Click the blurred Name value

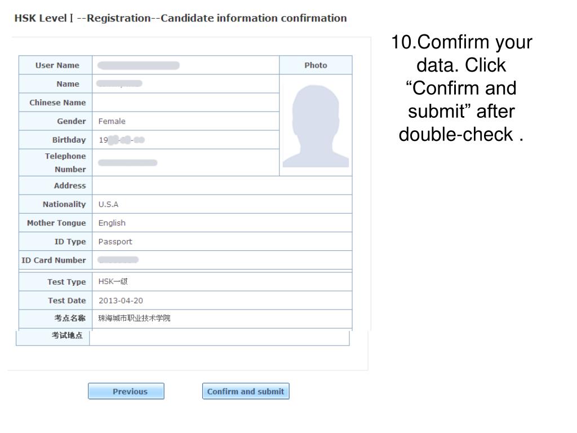(x=119, y=83)
